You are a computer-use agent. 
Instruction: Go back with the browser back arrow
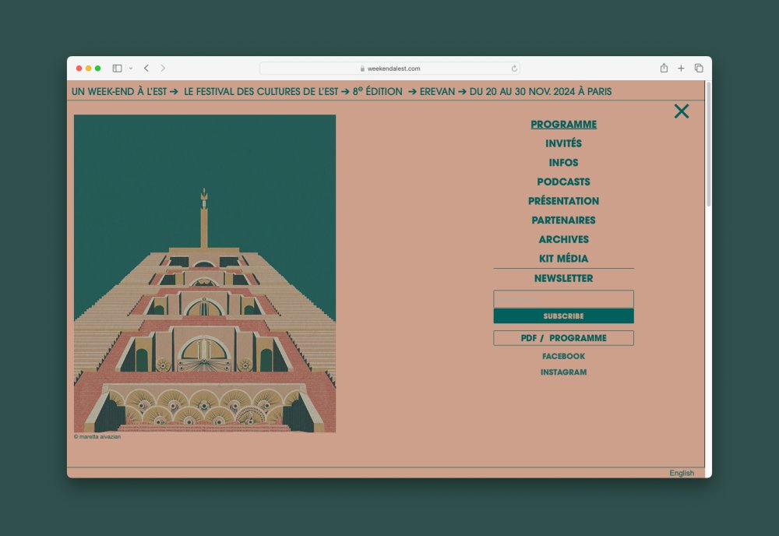pos(146,68)
